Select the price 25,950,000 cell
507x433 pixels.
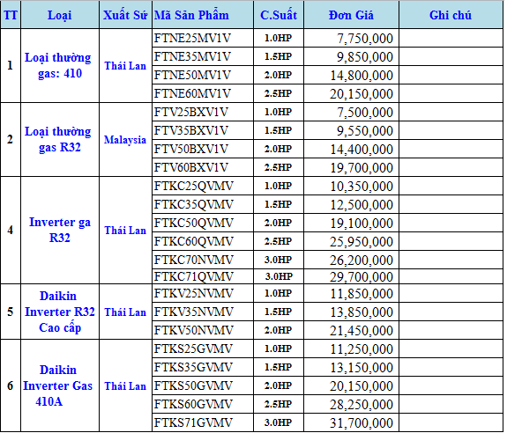tap(351, 241)
